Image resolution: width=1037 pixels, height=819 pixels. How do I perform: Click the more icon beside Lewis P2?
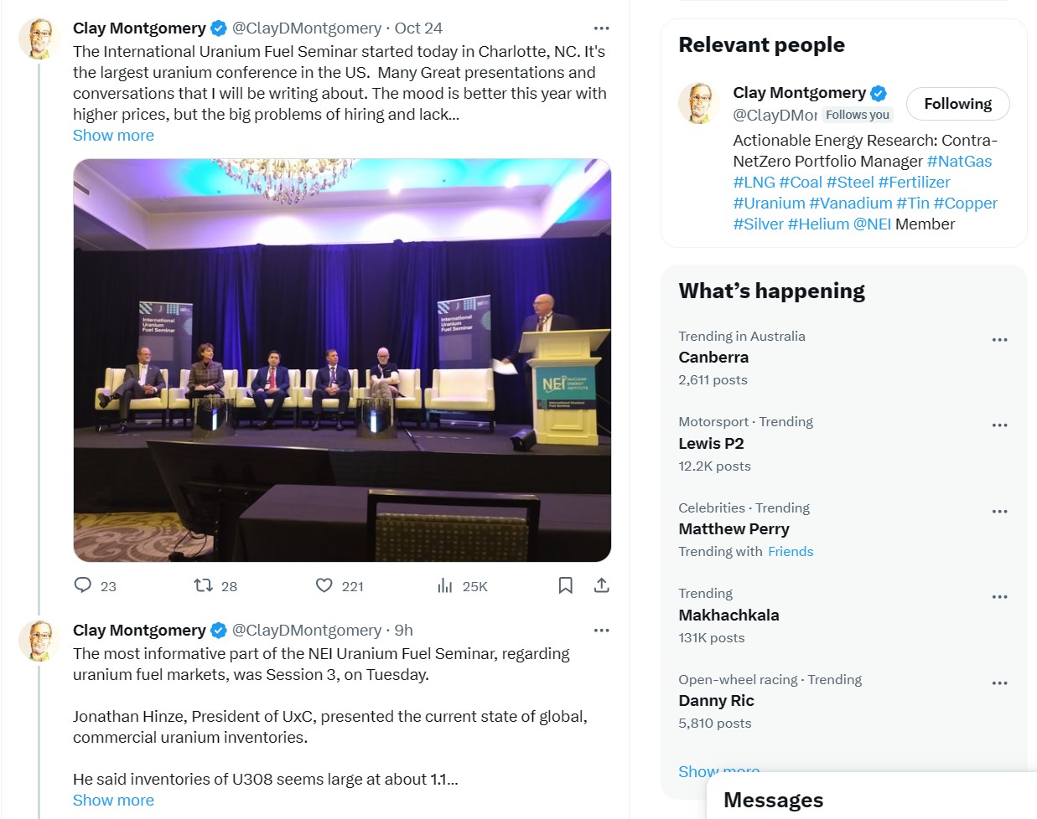999,425
